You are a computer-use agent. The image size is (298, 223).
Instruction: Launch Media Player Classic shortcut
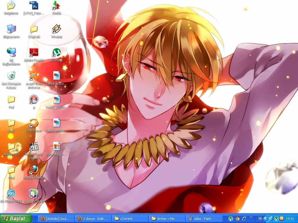point(34,151)
